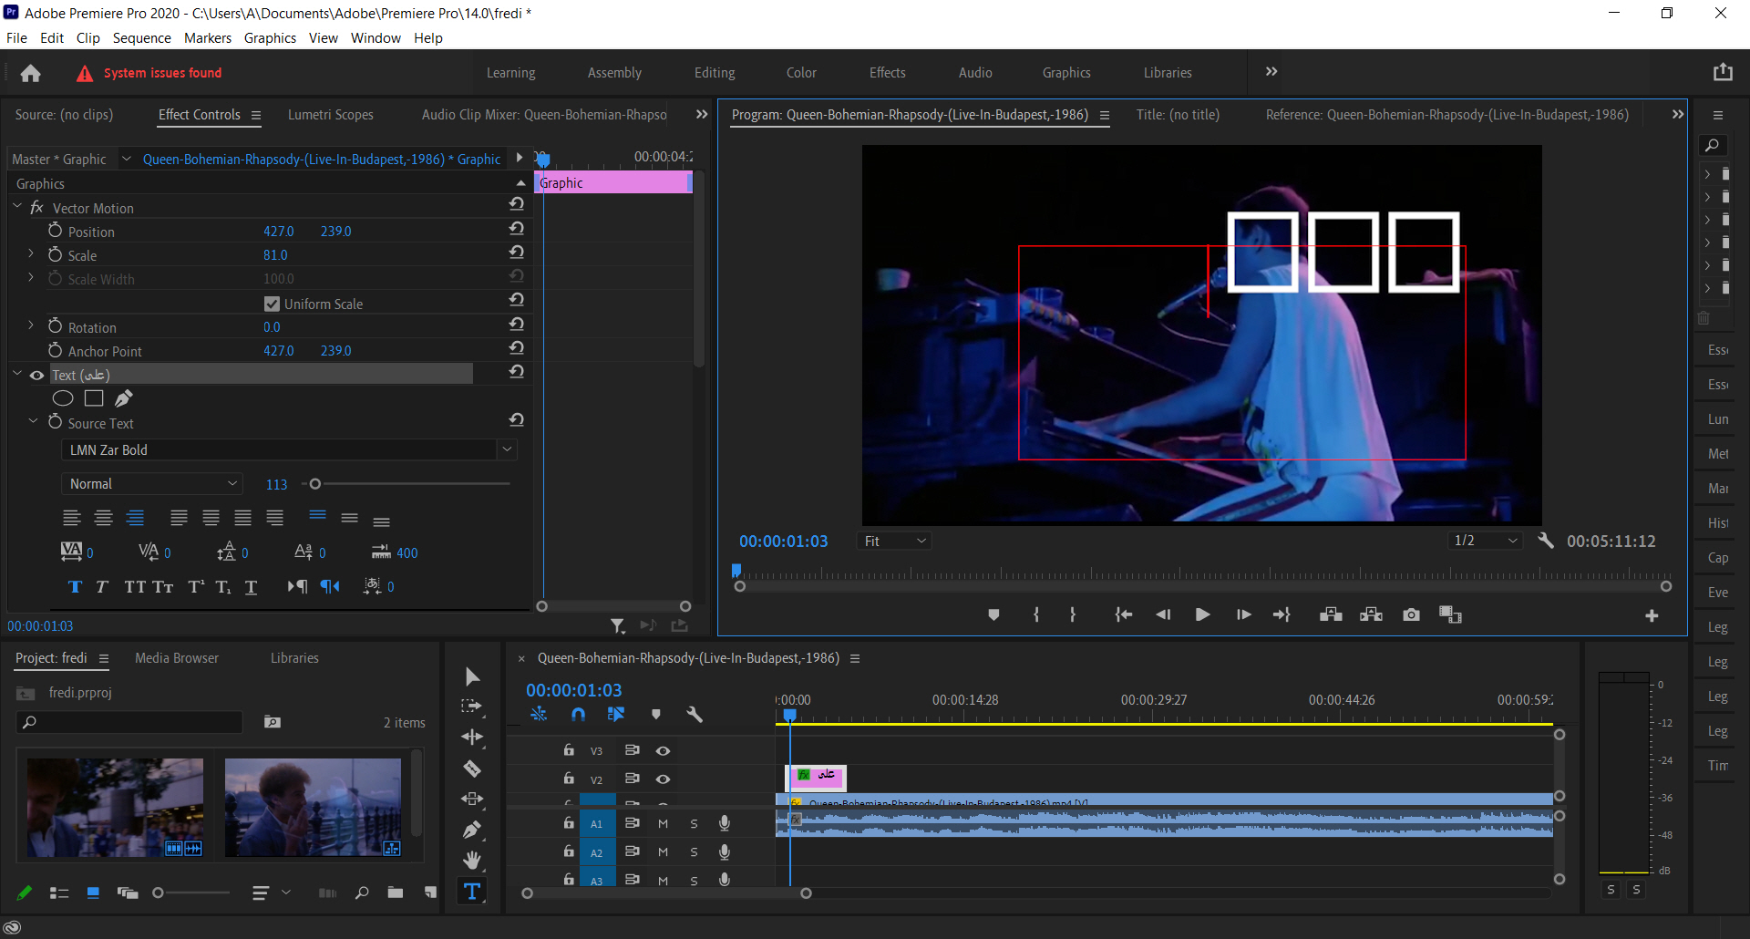Click the free draw bezier mask icon

pos(124,398)
